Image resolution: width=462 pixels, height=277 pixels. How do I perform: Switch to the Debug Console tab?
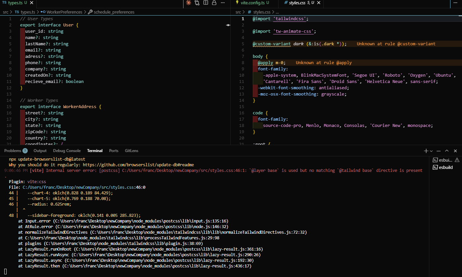coord(67,151)
